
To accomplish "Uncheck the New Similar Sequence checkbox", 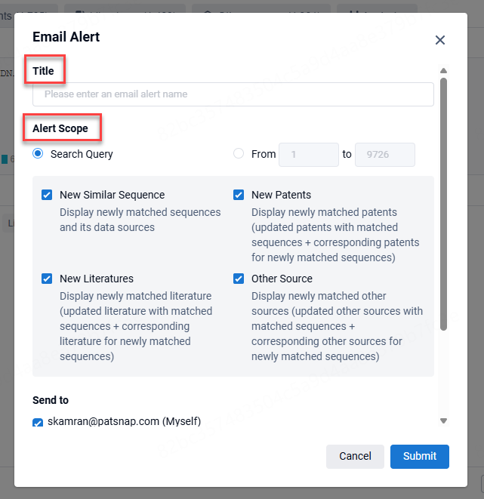I will point(47,195).
